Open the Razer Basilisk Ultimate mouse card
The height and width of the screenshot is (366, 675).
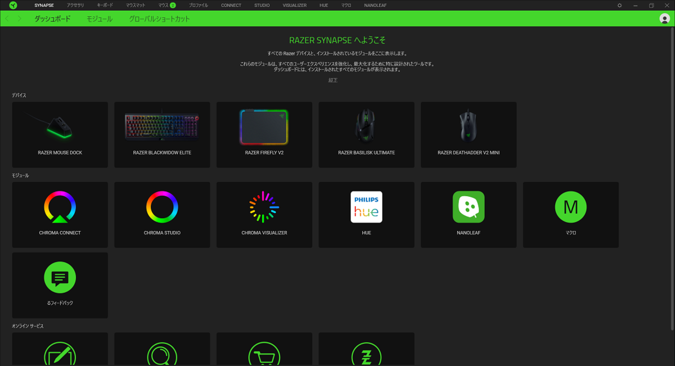367,134
